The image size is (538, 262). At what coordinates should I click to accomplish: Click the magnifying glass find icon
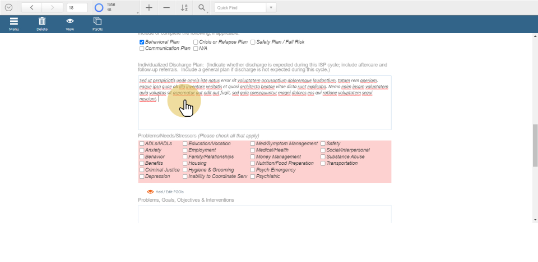coord(202,8)
